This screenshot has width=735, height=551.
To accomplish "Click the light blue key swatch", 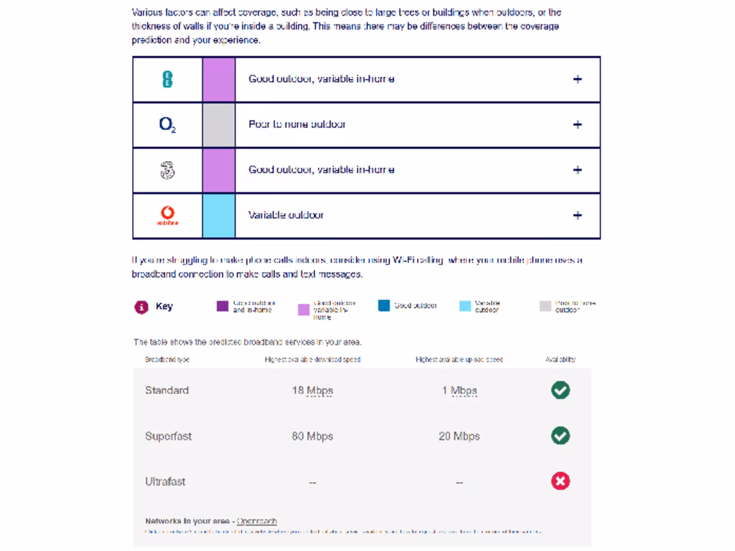I will click(x=465, y=306).
